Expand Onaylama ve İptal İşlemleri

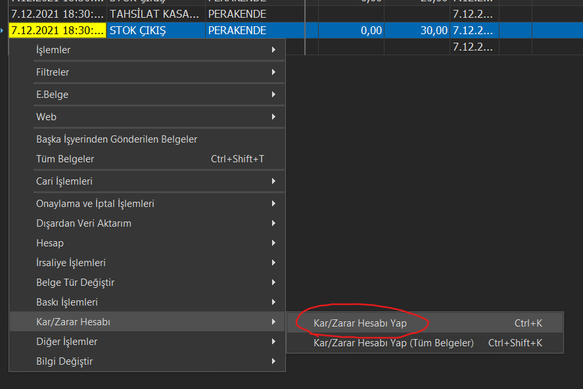coord(95,204)
